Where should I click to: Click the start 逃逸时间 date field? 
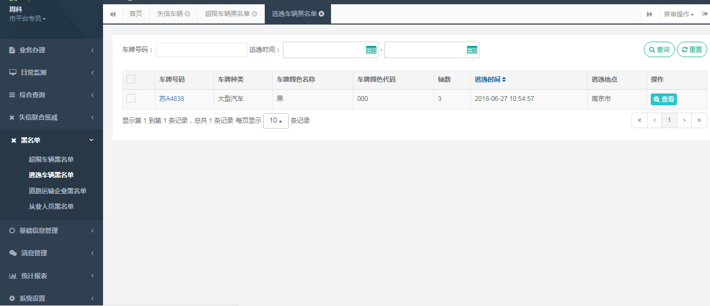[x=330, y=50]
